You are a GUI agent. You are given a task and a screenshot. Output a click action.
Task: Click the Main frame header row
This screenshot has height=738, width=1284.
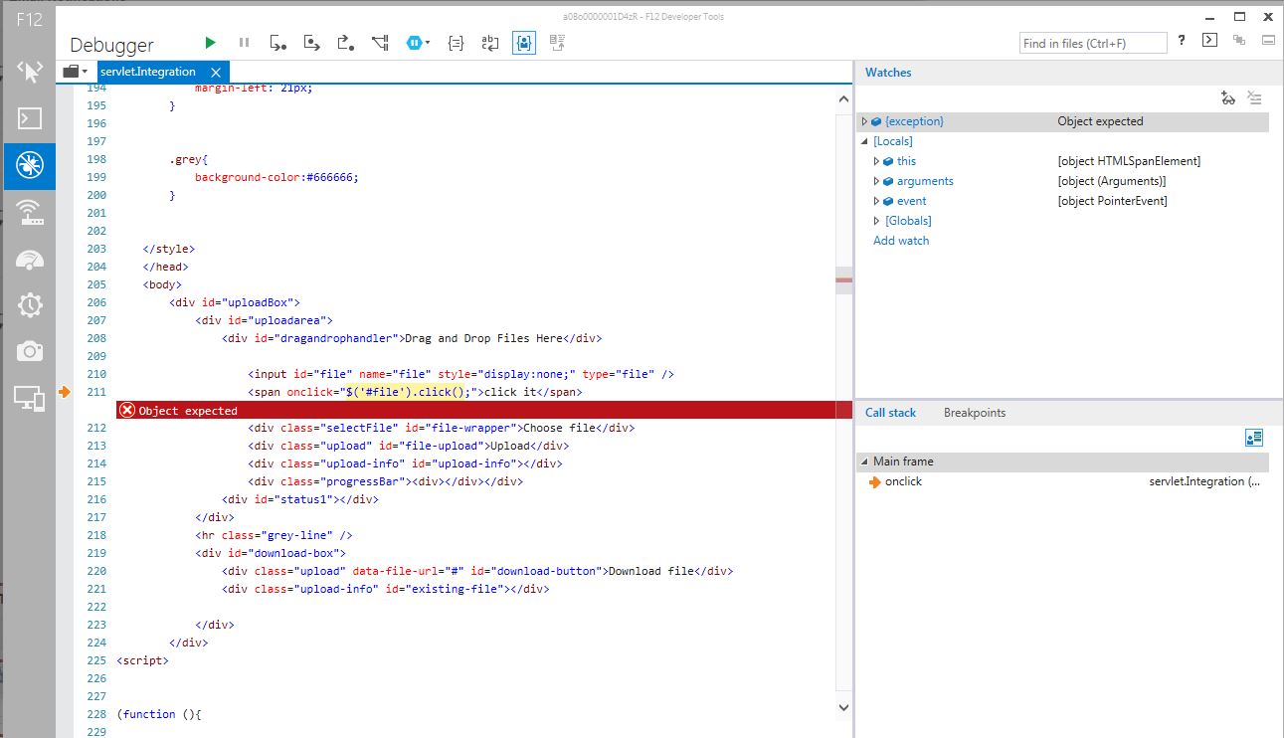click(x=1062, y=461)
